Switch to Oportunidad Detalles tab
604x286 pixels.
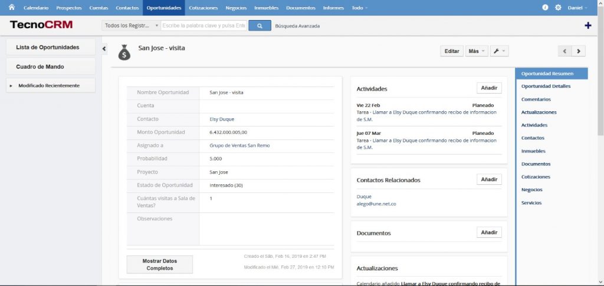coord(546,87)
